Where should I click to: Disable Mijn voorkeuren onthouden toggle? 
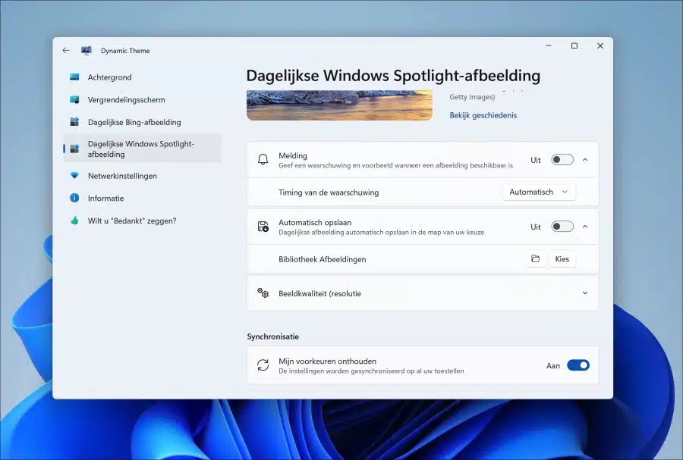(578, 365)
